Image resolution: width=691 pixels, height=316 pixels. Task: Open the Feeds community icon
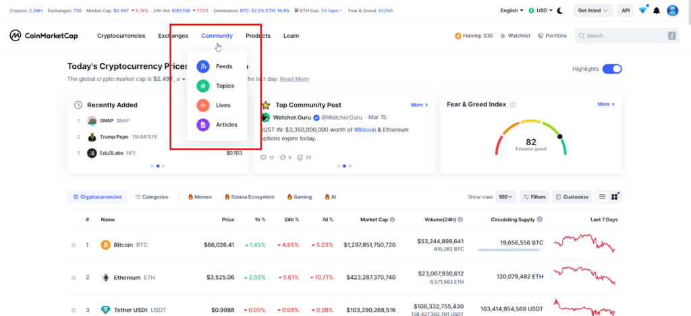(x=203, y=67)
